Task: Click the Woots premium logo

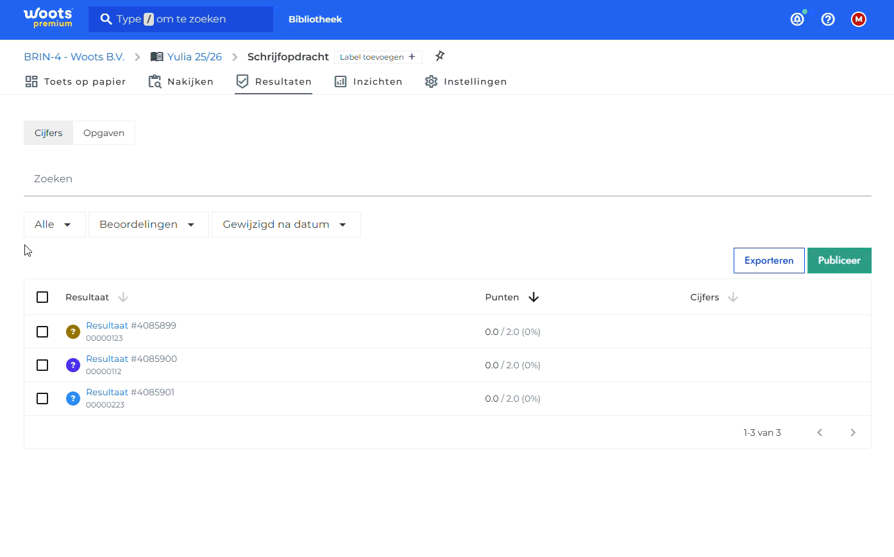Action: 48,18
